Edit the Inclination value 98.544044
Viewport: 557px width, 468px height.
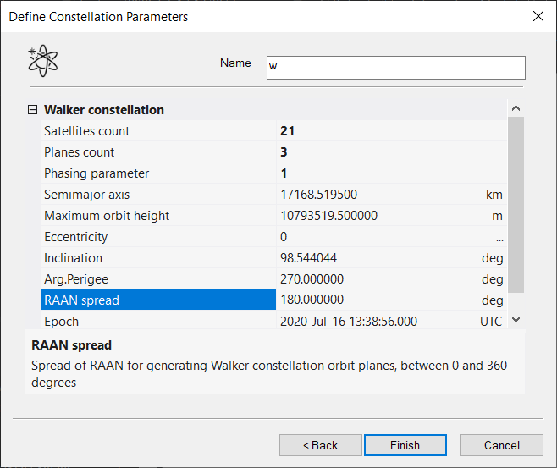(372, 258)
